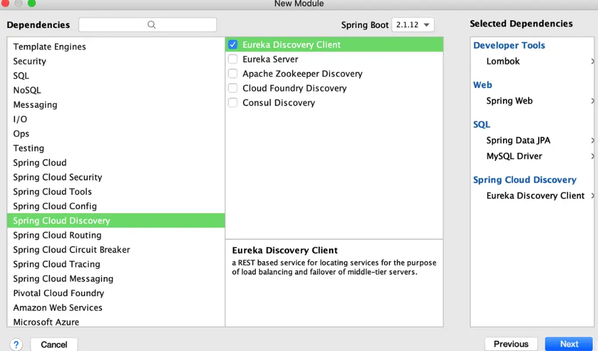This screenshot has height=351, width=598.
Task: Select Spring Cloud Messaging category
Action: (x=116, y=279)
